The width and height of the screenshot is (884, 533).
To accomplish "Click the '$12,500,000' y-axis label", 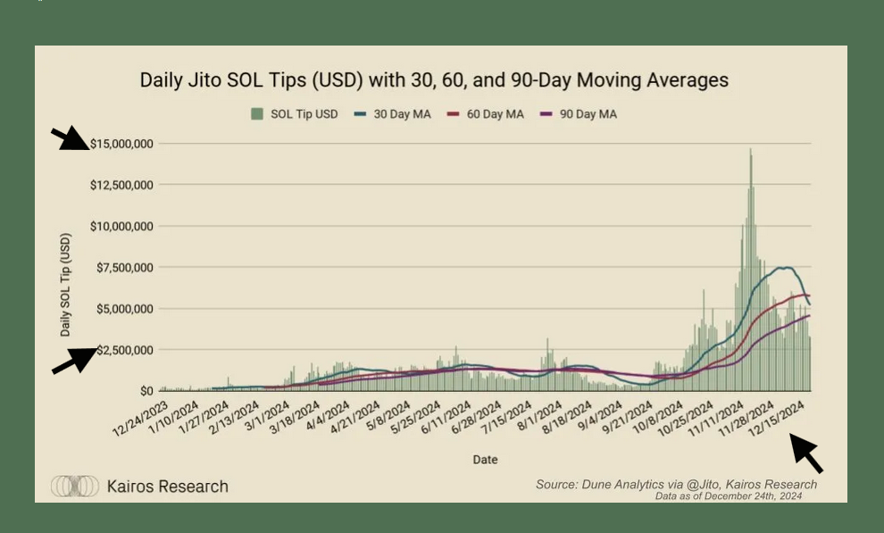I will pyautogui.click(x=121, y=185).
